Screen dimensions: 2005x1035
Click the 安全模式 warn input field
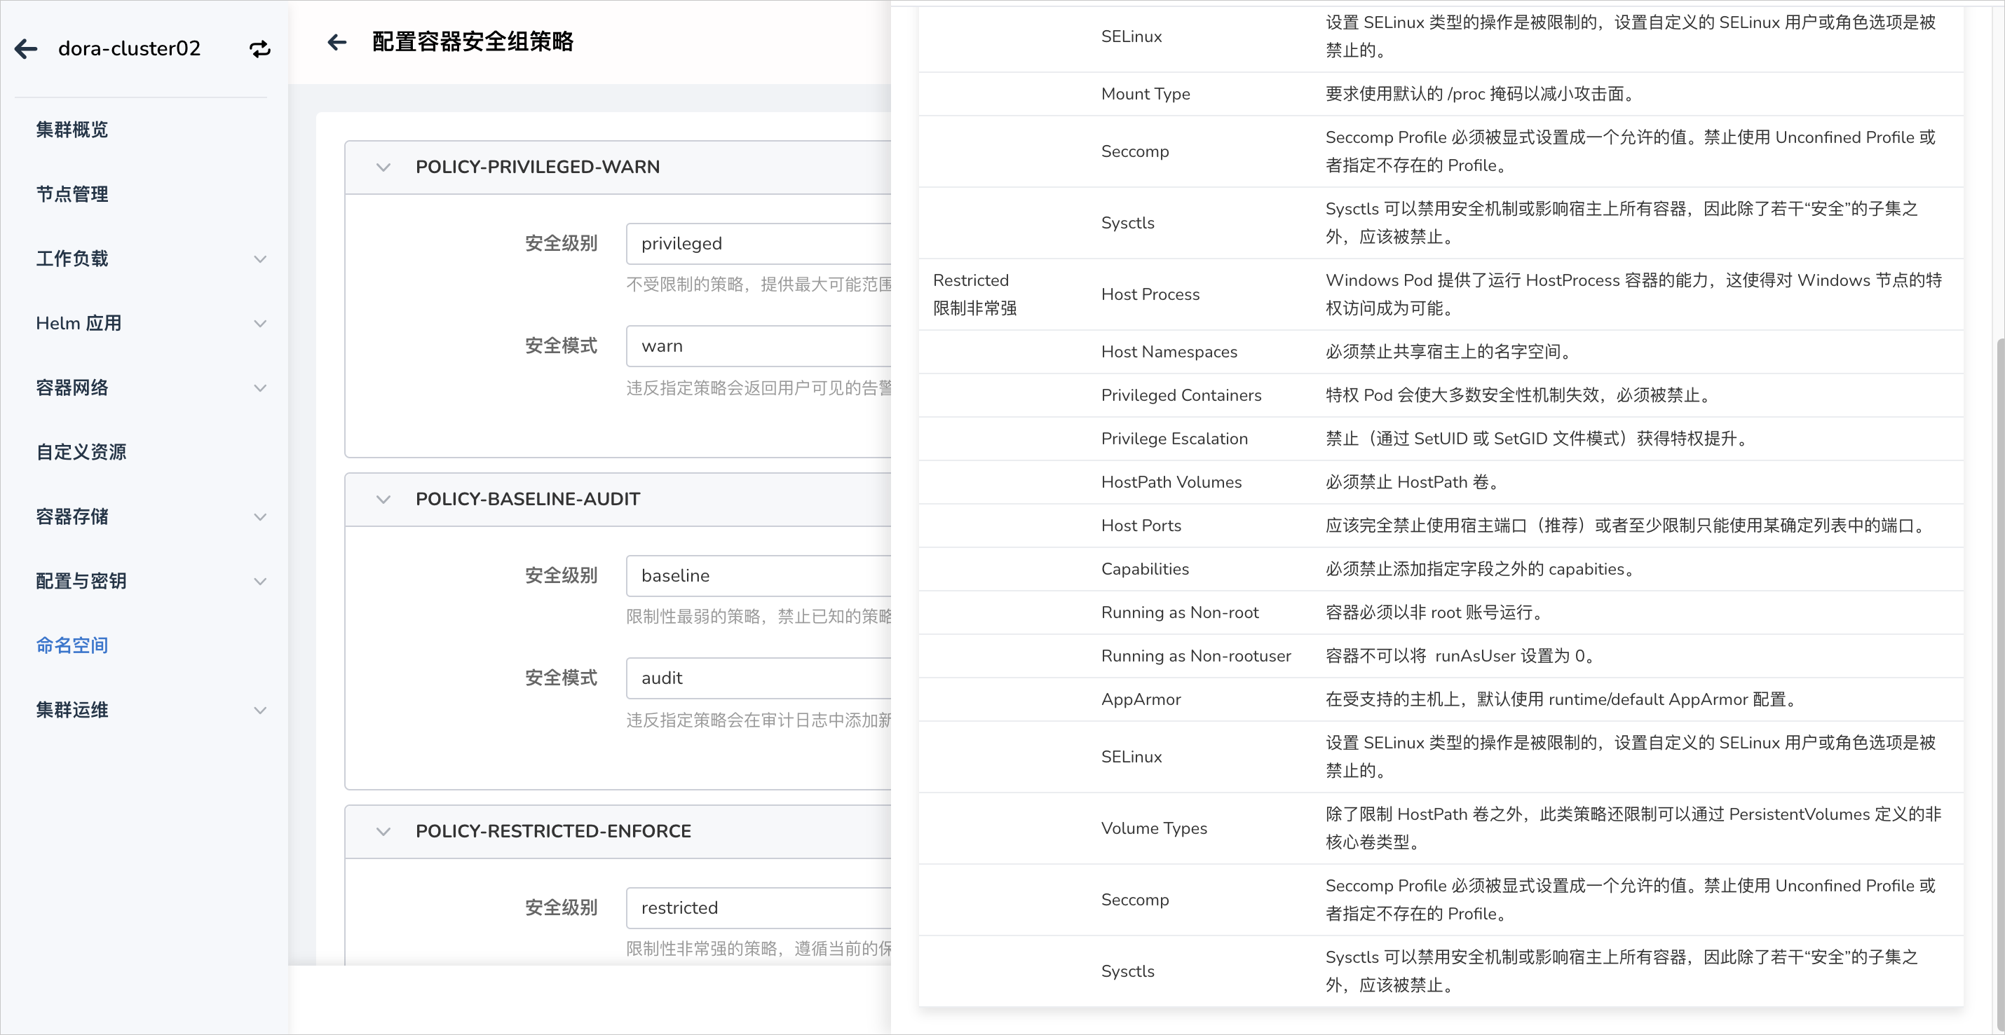click(x=764, y=346)
